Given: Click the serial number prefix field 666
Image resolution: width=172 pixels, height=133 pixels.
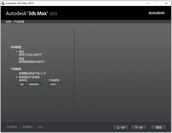Looking at the screenshot, I should pos(22,84).
